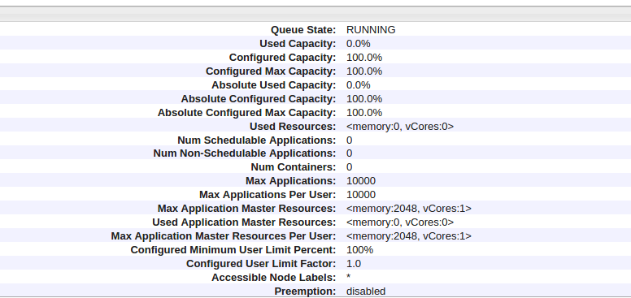Click the 'Absolute Used Capacity:' label
Image resolution: width=631 pixels, height=298 pixels.
tap(274, 84)
